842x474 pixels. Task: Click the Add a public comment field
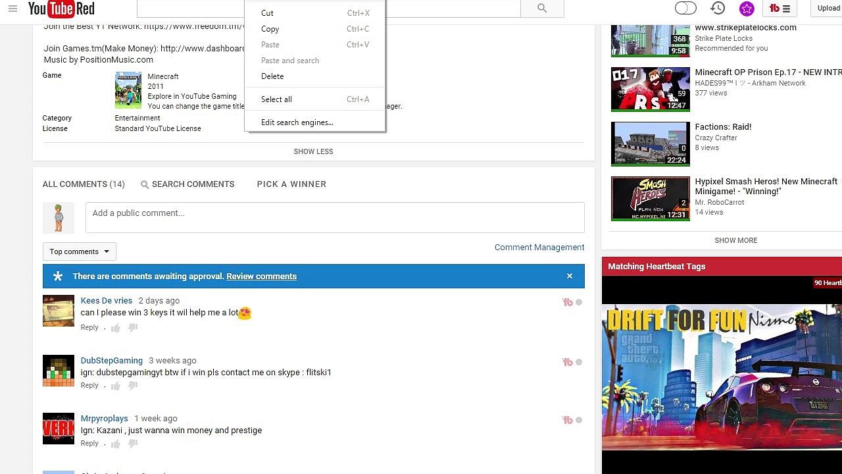click(335, 217)
